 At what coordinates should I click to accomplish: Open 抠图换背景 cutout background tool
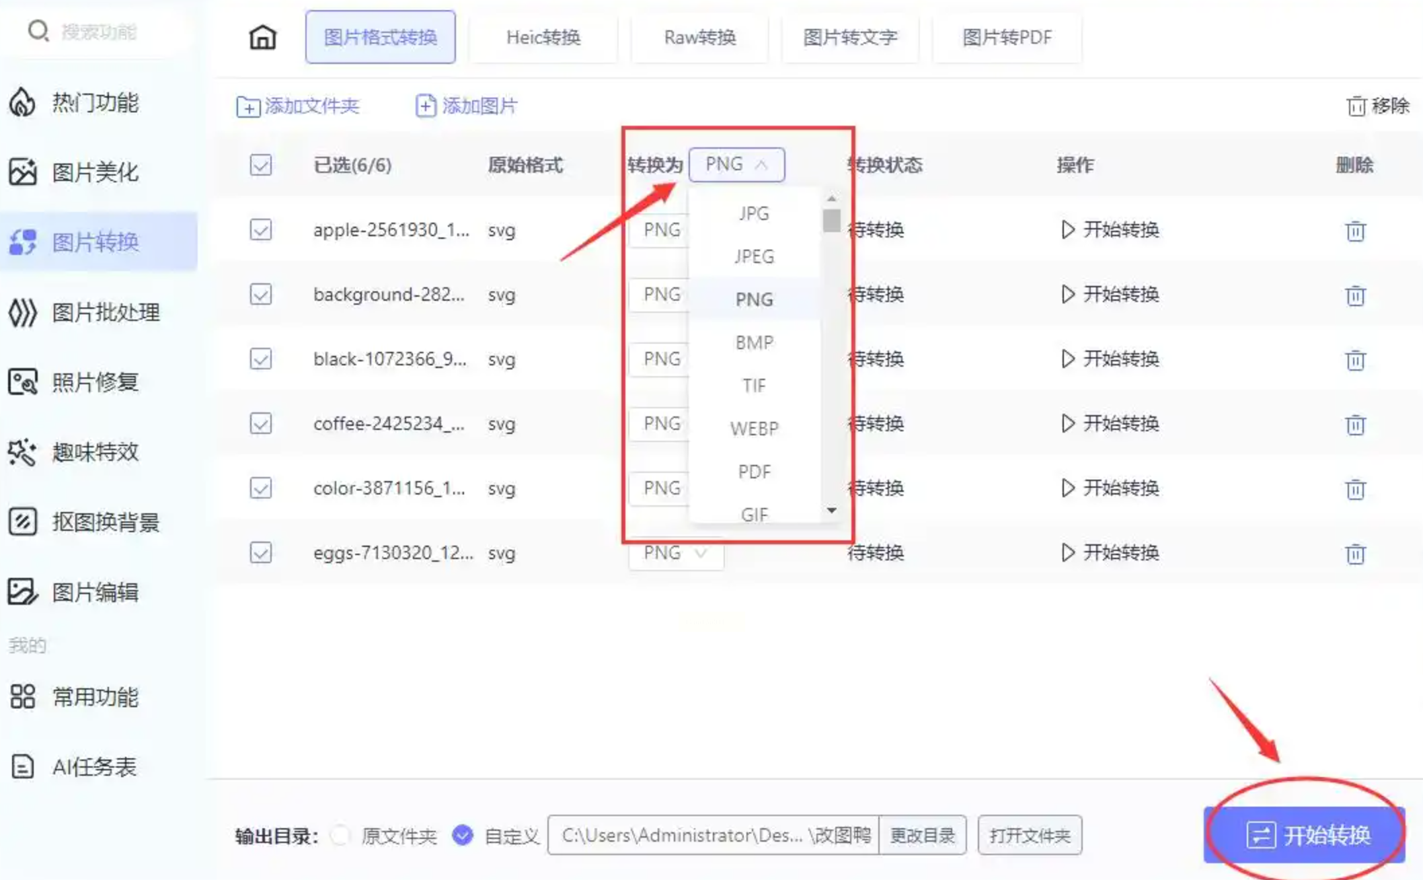coord(104,522)
